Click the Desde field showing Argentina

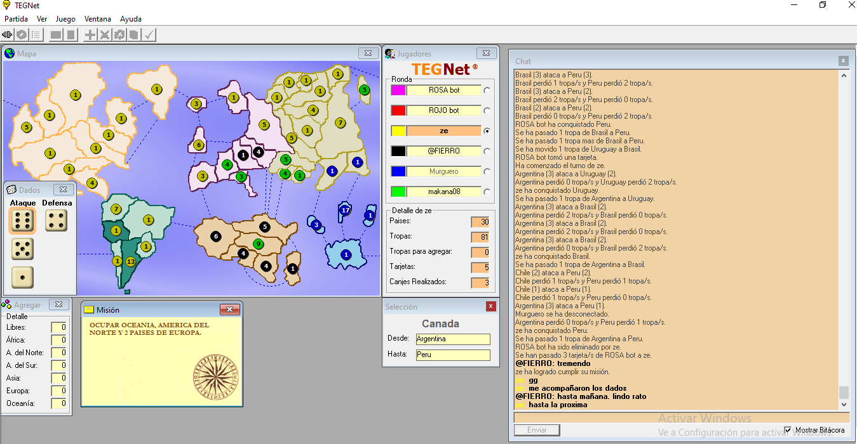pos(453,339)
